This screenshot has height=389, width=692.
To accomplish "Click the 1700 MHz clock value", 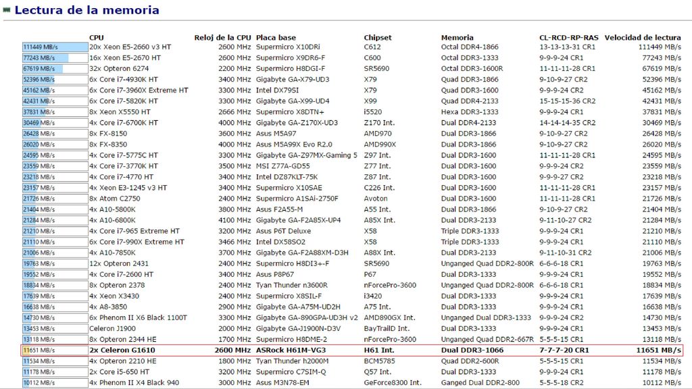I will [234, 339].
